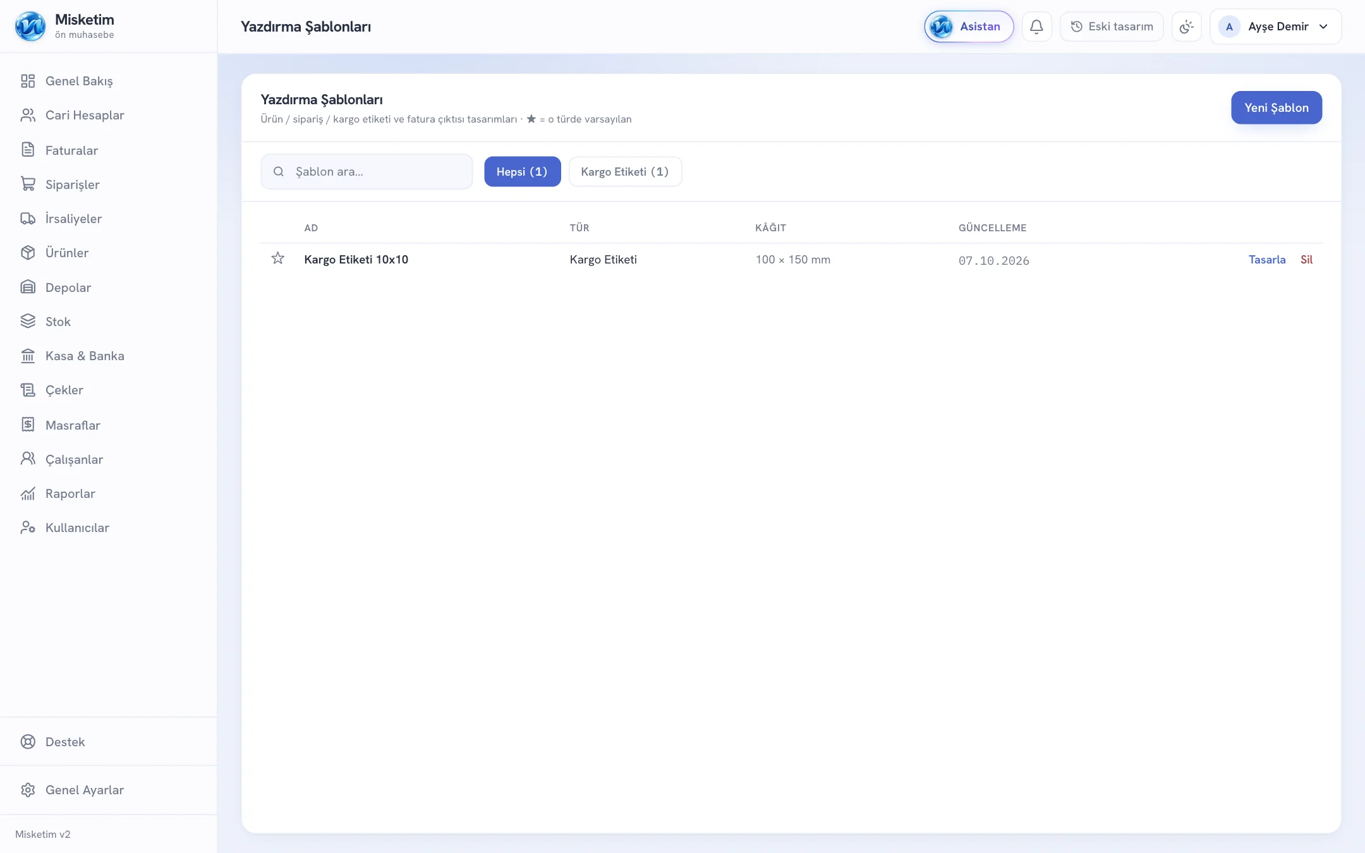This screenshot has height=853, width=1365.
Task: Open Genel Bakış dashboard icon
Action: 28,81
